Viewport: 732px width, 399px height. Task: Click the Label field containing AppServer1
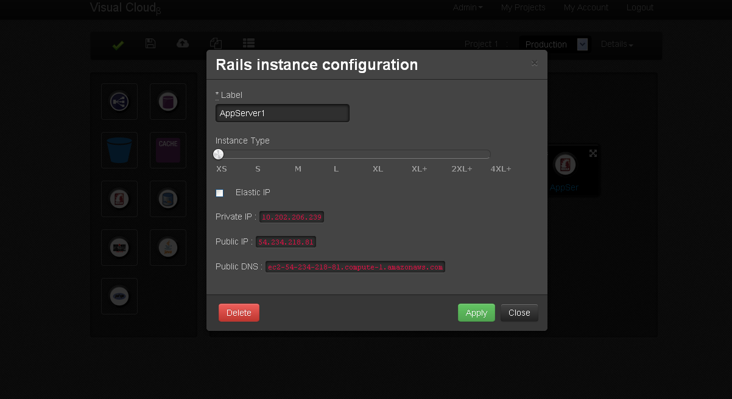coord(283,113)
